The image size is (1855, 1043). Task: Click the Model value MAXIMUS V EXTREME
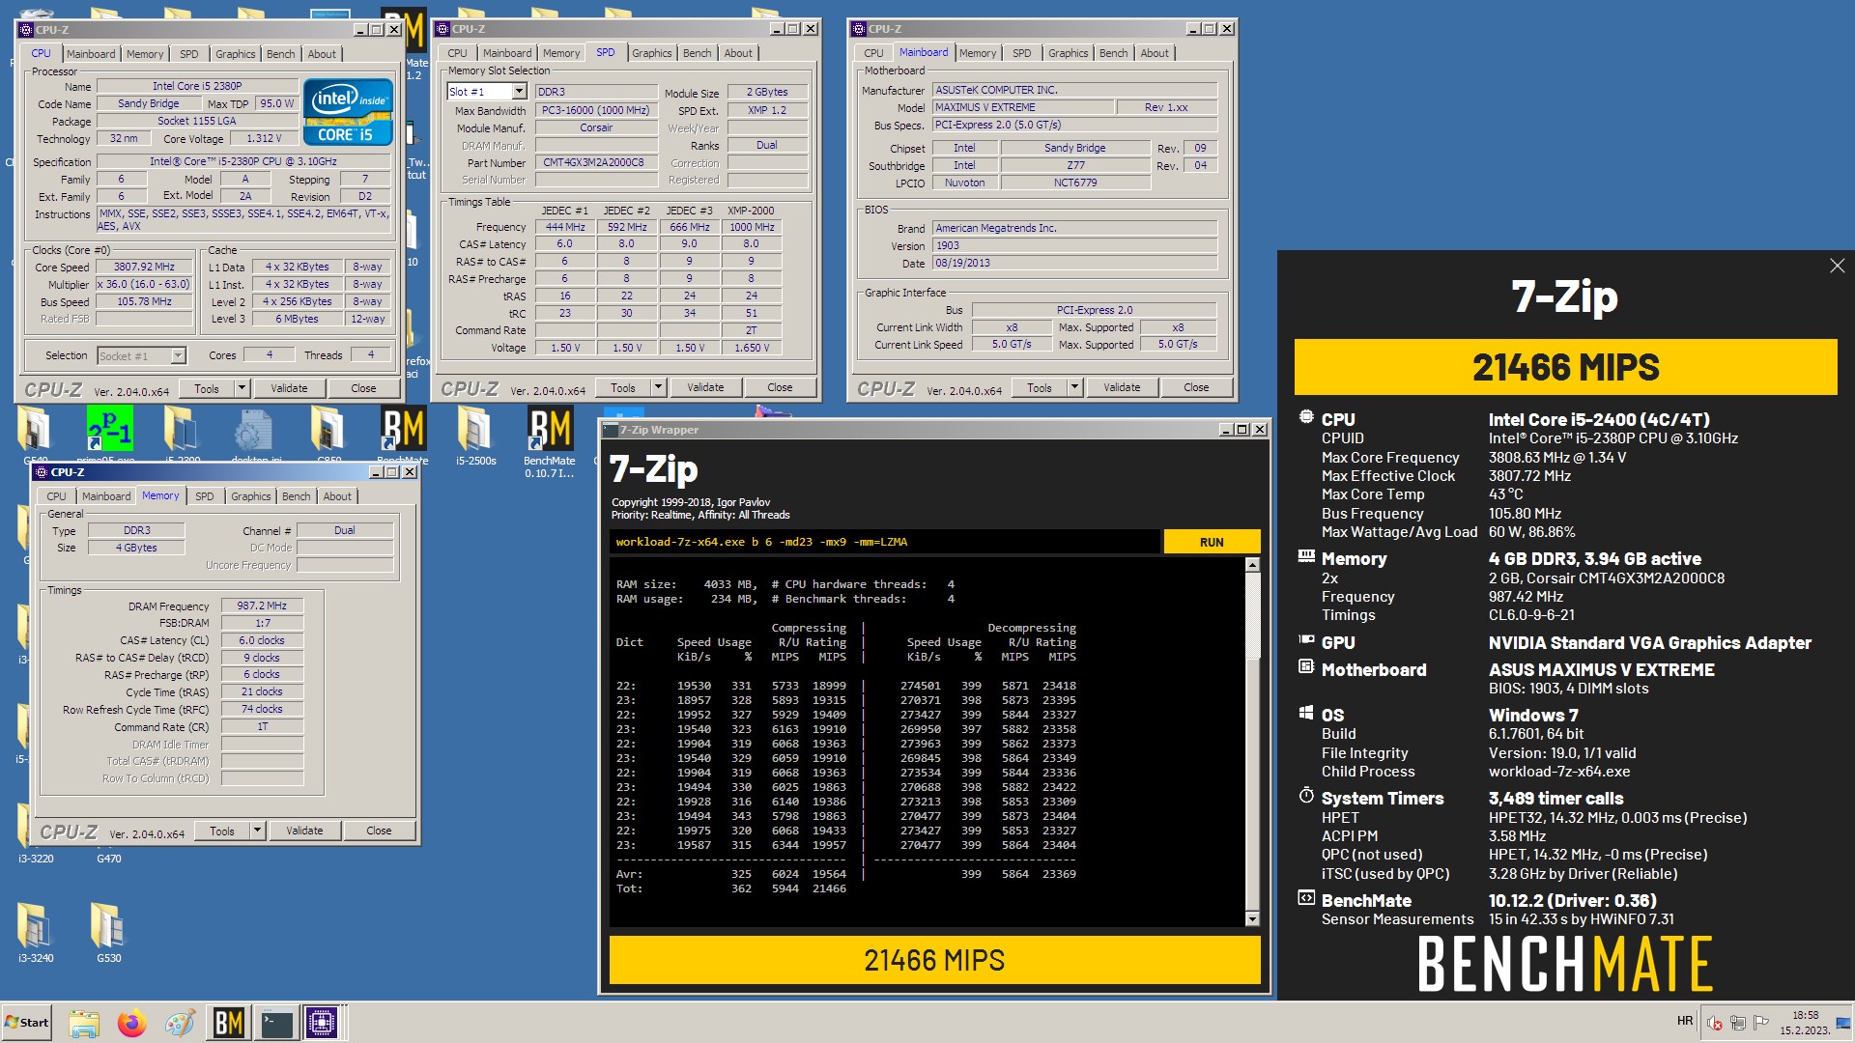(x=1022, y=107)
